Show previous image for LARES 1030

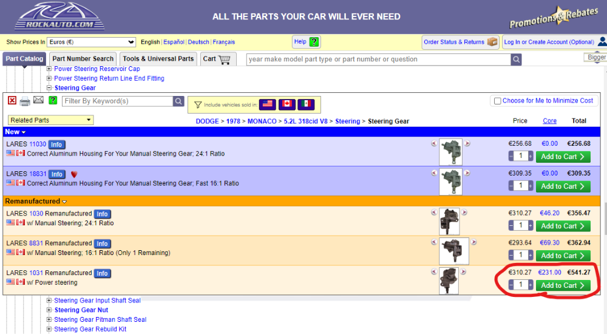434,213
